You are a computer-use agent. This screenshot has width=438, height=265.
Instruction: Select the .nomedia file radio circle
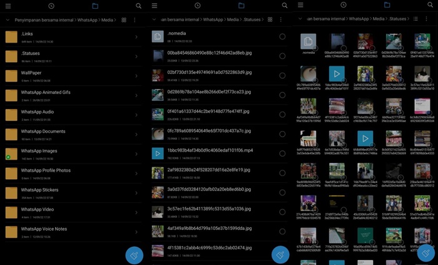pos(282,36)
